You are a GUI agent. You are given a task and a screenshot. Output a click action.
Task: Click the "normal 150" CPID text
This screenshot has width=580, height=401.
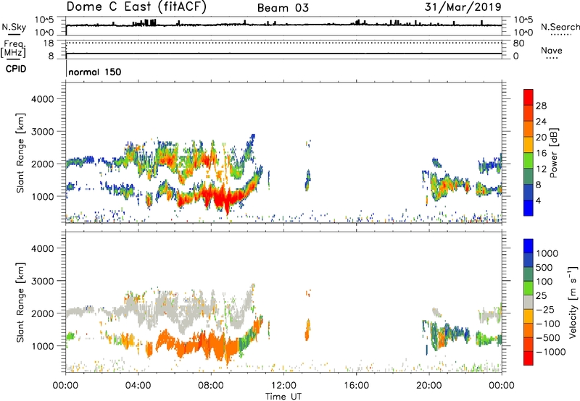[95, 72]
